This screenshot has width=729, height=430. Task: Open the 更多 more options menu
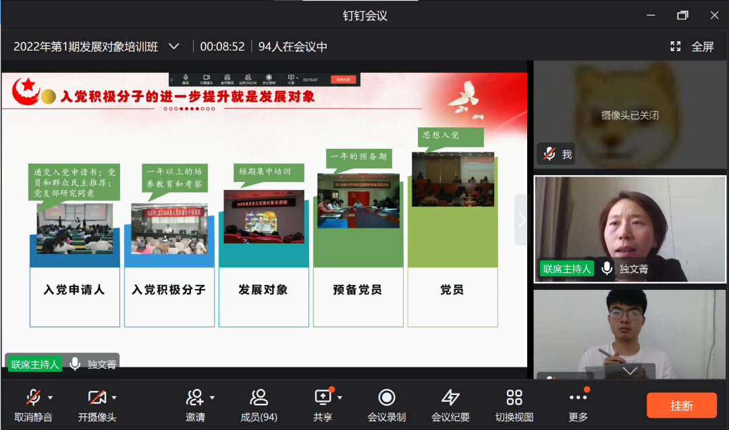[578, 398]
